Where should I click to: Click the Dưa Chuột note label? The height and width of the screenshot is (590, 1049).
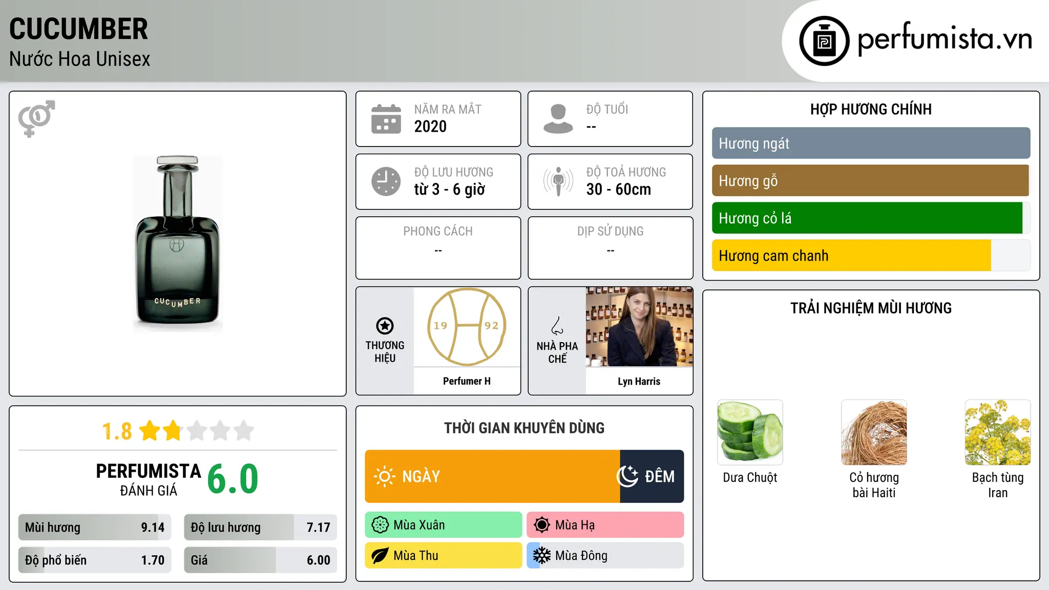click(x=750, y=477)
